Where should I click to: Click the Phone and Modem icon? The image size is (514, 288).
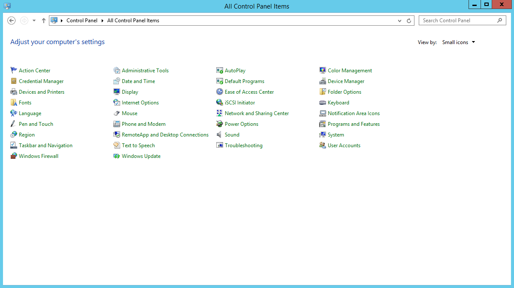pyautogui.click(x=116, y=124)
